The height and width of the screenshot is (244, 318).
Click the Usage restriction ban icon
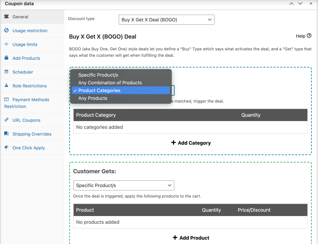pyautogui.click(x=7, y=30)
